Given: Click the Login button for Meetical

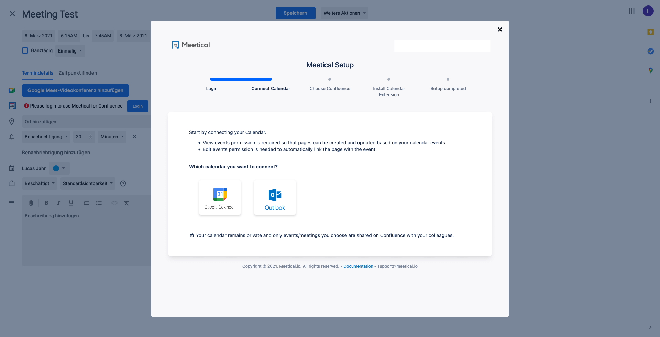Looking at the screenshot, I should point(138,106).
